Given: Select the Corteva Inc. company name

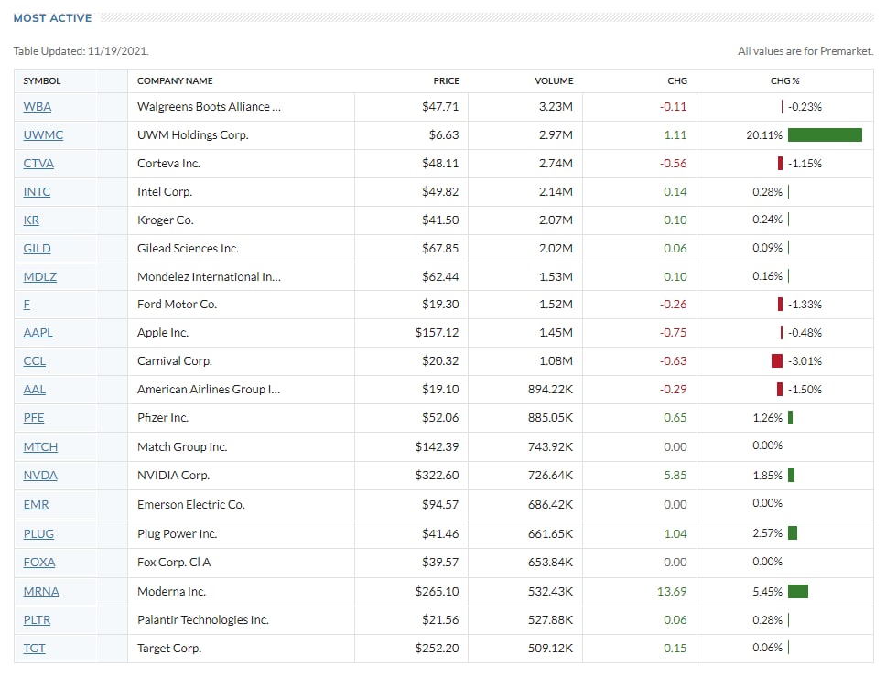Looking at the screenshot, I should (x=169, y=163).
